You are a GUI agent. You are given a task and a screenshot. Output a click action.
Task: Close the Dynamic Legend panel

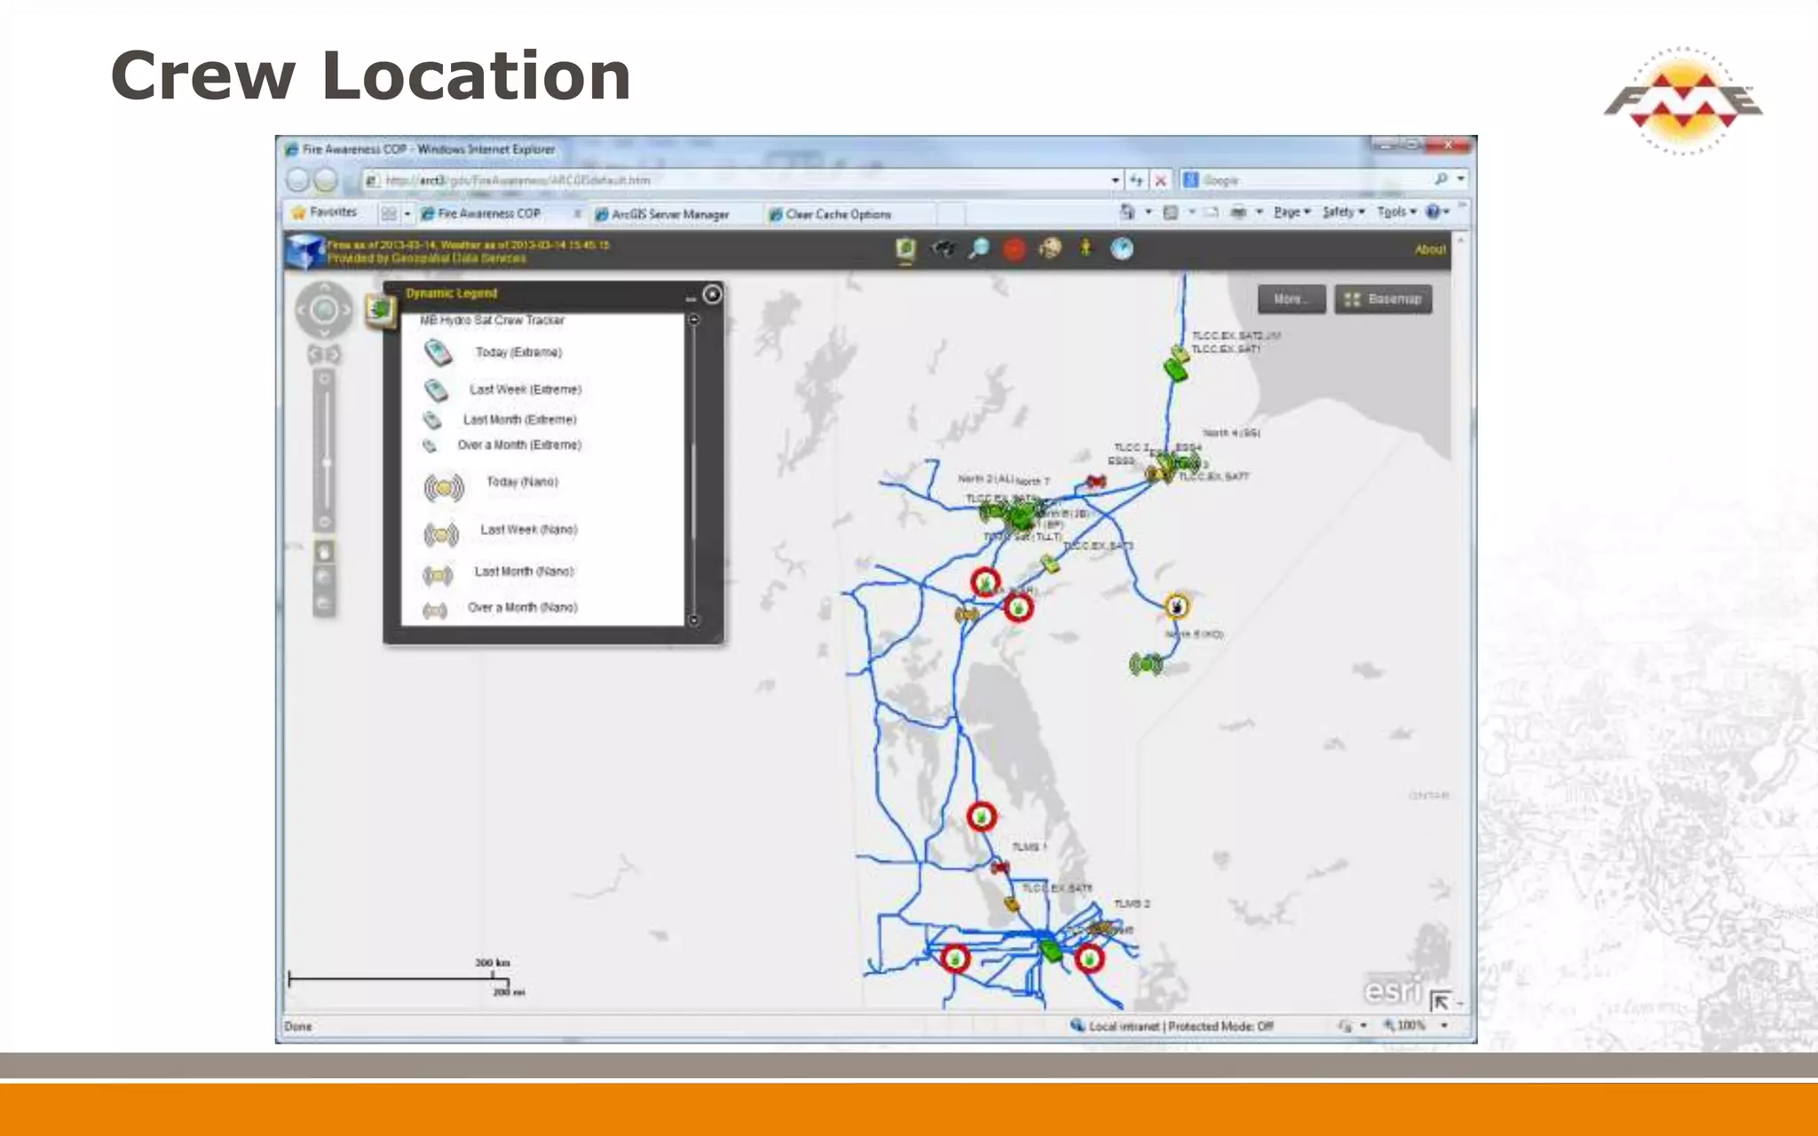click(x=712, y=295)
